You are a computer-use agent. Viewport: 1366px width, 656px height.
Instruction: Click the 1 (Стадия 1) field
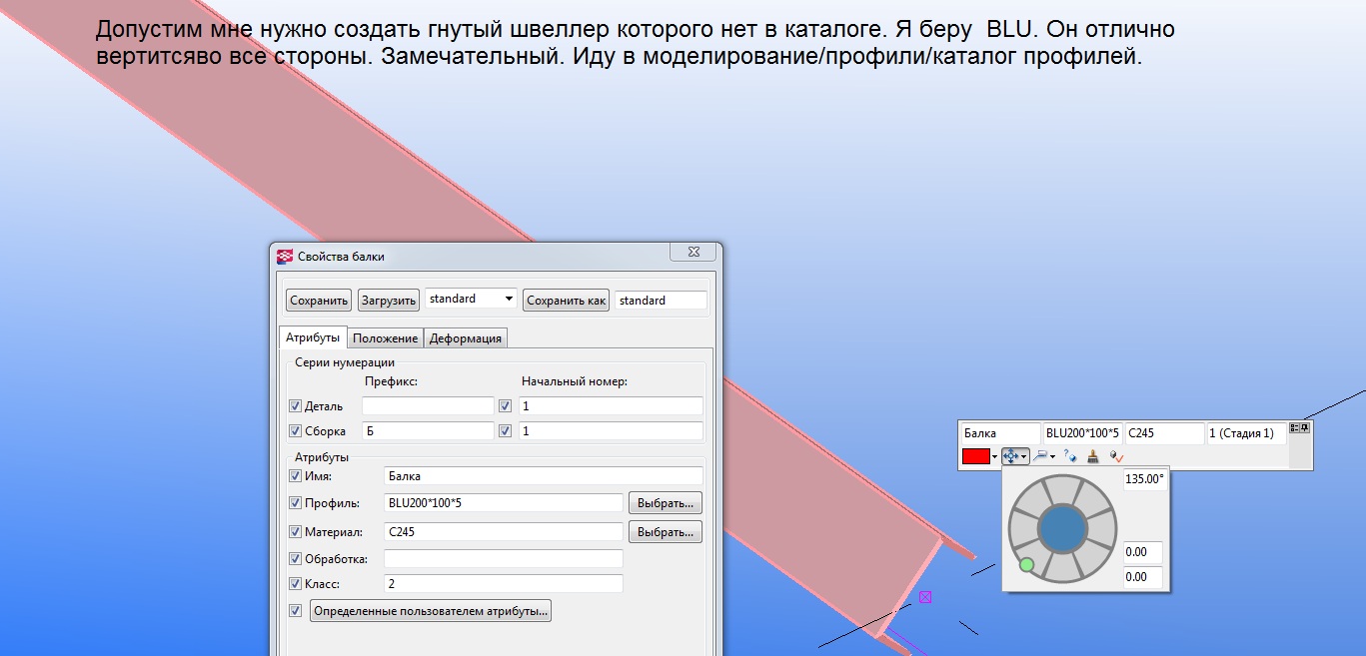tap(1247, 433)
